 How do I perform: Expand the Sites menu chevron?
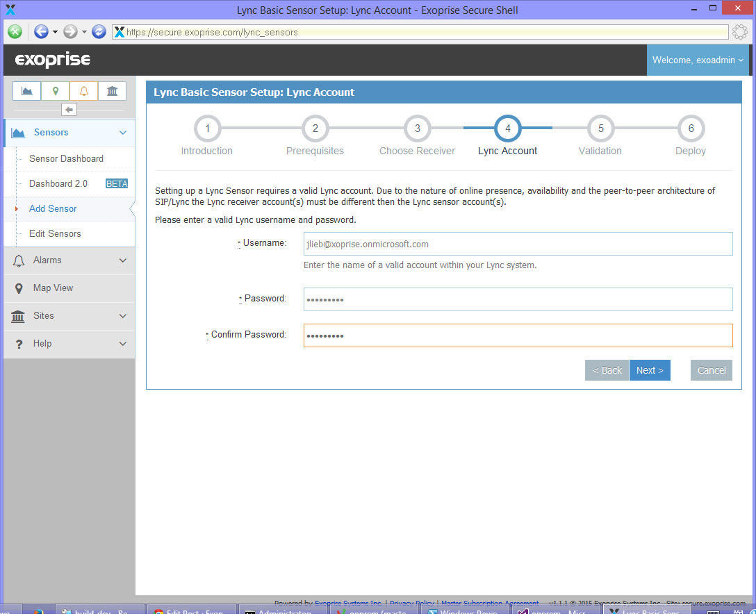[123, 315]
